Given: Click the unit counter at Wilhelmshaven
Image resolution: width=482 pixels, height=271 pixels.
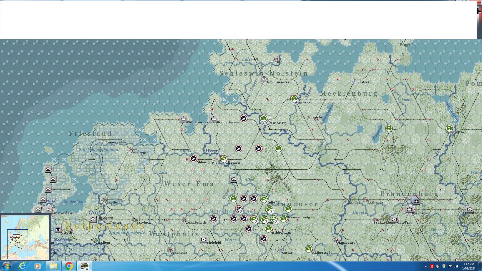Looking at the screenshot, I should tap(184, 119).
